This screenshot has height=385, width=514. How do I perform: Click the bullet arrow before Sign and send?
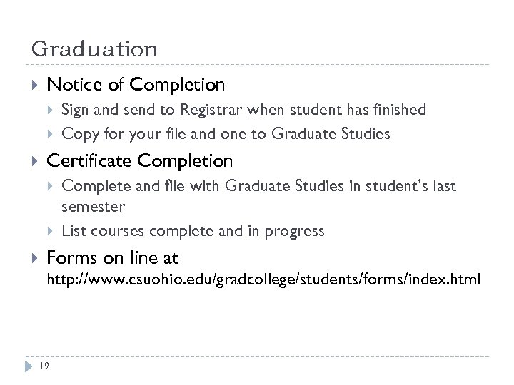pos(51,110)
